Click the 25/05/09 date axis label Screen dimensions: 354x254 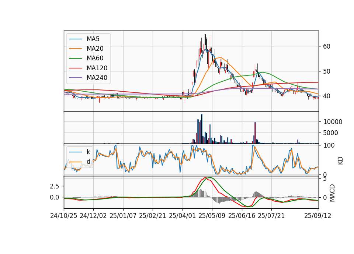pyautogui.click(x=212, y=216)
